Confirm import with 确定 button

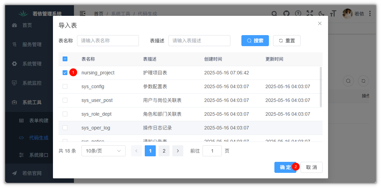click(285, 167)
